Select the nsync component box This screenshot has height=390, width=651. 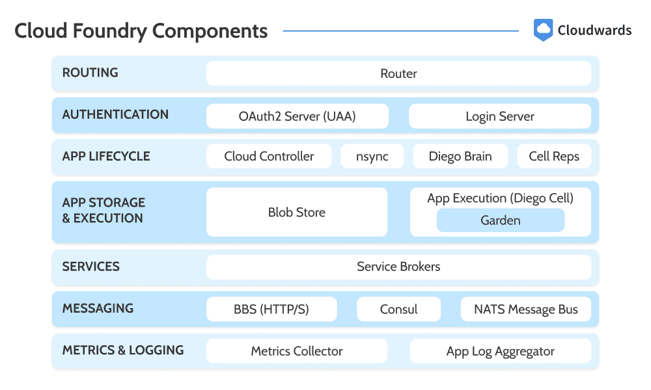372,156
